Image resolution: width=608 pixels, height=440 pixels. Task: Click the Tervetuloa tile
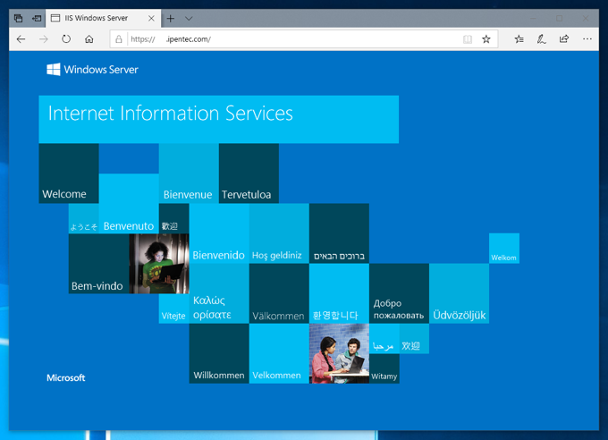click(x=249, y=173)
